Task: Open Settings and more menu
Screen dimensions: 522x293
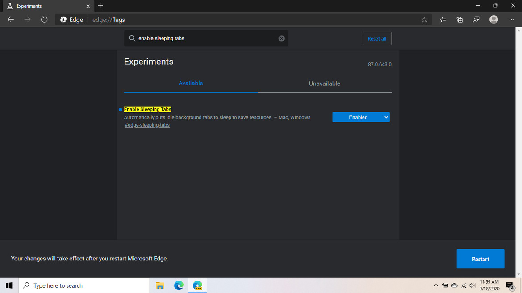Action: pyautogui.click(x=511, y=20)
